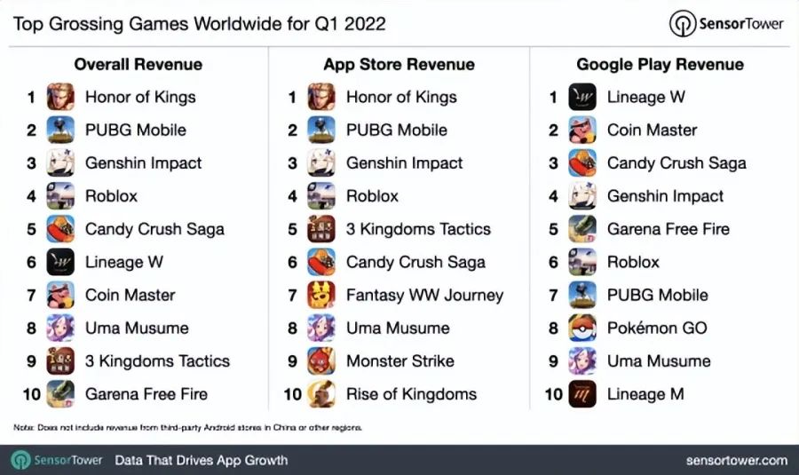Click the Honor of Kings text in App Store list
This screenshot has width=799, height=475.
(x=401, y=97)
